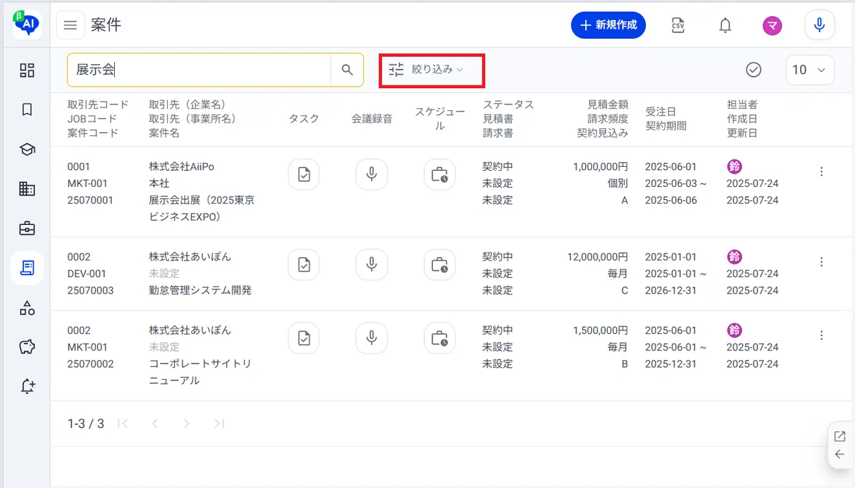Viewport: 855px width, 488px height.
Task: Open the piggy bank icon in sidebar
Action: click(27, 346)
